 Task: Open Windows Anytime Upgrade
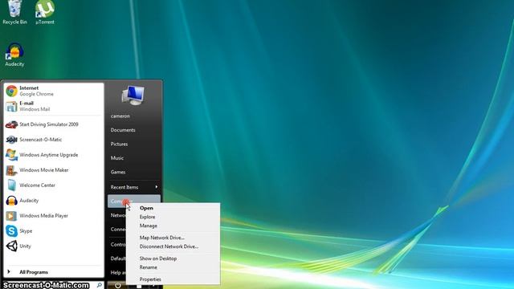(x=54, y=155)
